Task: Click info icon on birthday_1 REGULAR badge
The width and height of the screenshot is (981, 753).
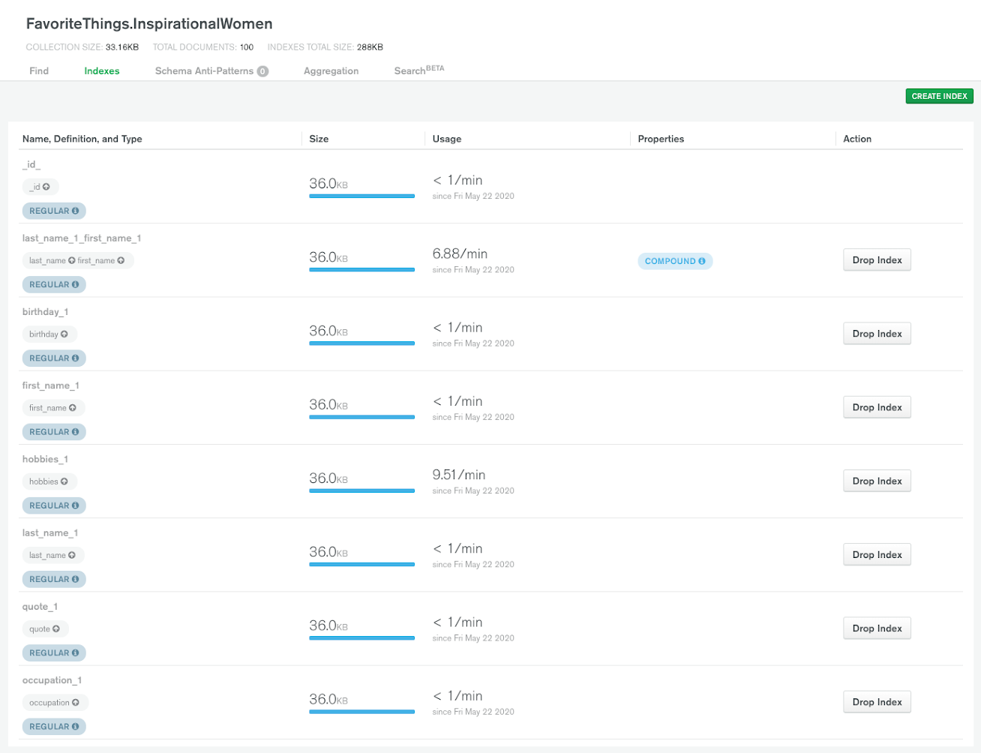Action: pyautogui.click(x=75, y=358)
